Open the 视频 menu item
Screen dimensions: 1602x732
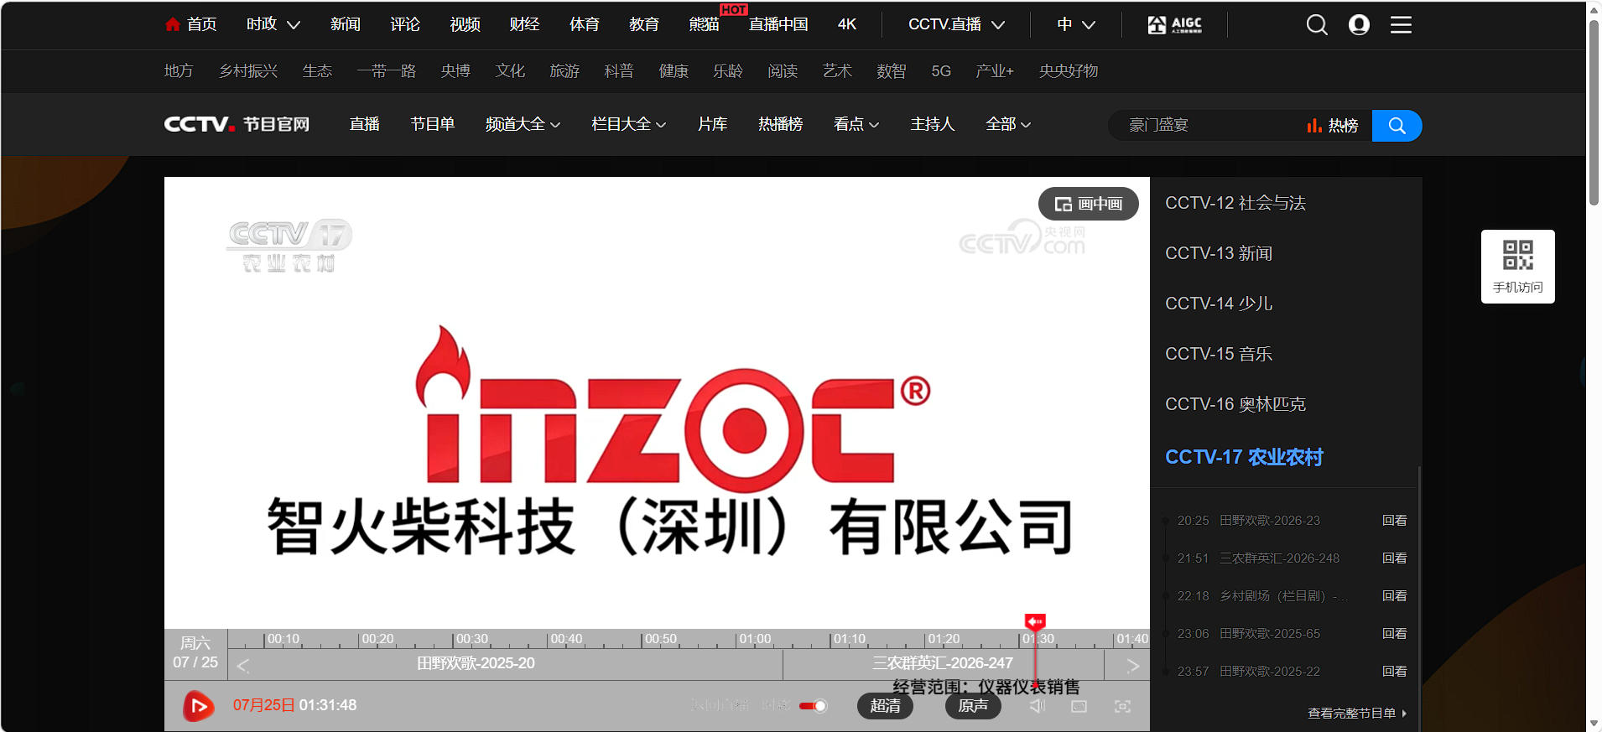466,24
